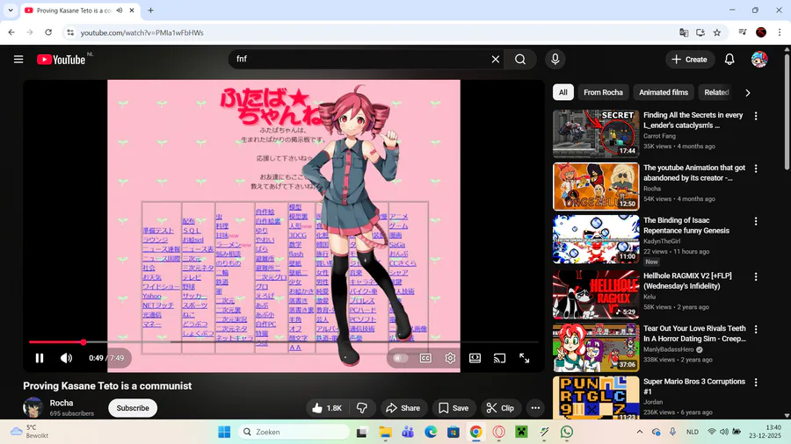Click the browser address bar URL
Image resolution: width=791 pixels, height=444 pixels.
[x=142, y=32]
